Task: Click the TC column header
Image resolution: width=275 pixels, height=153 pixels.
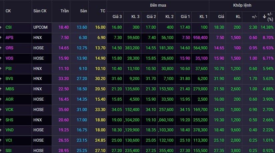Action: [103, 11]
